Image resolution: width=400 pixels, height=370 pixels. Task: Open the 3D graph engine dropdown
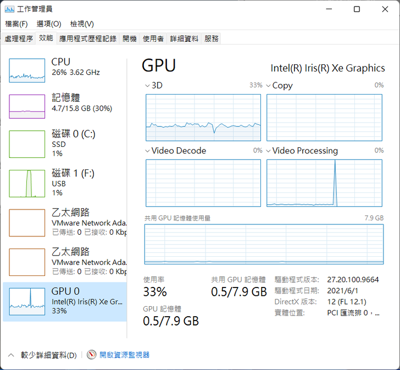[147, 86]
